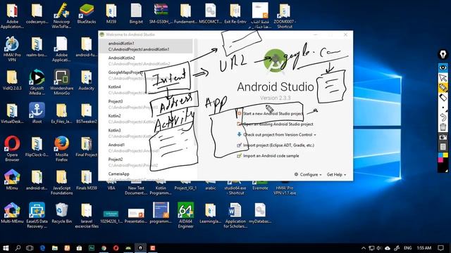The width and height of the screenshot is (451, 253).
Task: Select HMA! Pro VPN desktop shortcut
Action: coord(12,48)
